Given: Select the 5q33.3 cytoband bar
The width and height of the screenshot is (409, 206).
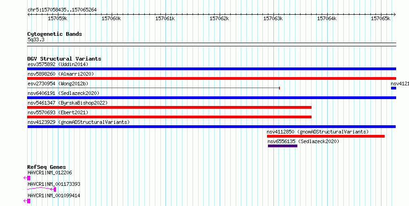Looking at the screenshot, I should tap(211, 45).
